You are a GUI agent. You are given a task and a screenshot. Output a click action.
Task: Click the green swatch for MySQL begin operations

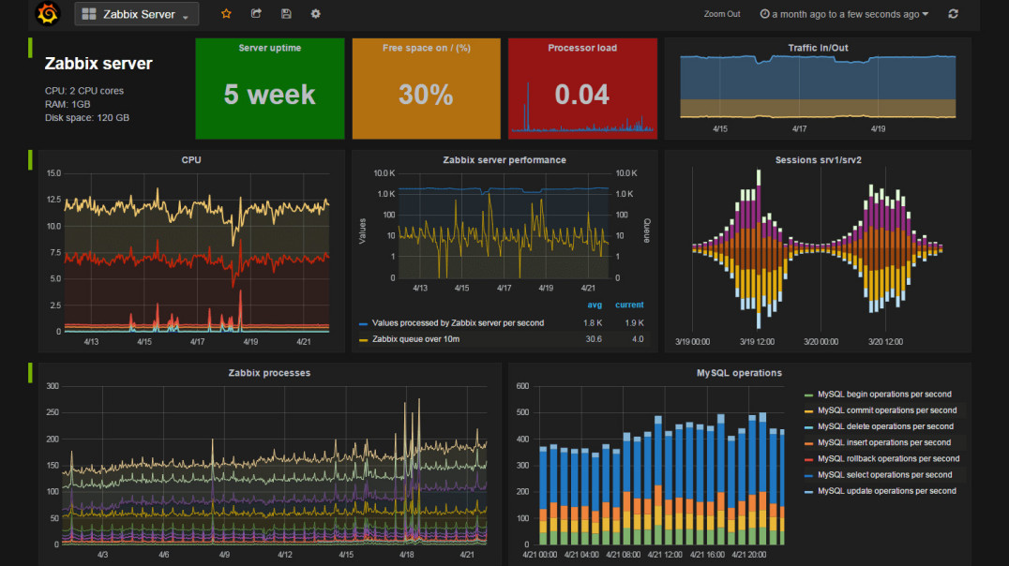point(809,395)
